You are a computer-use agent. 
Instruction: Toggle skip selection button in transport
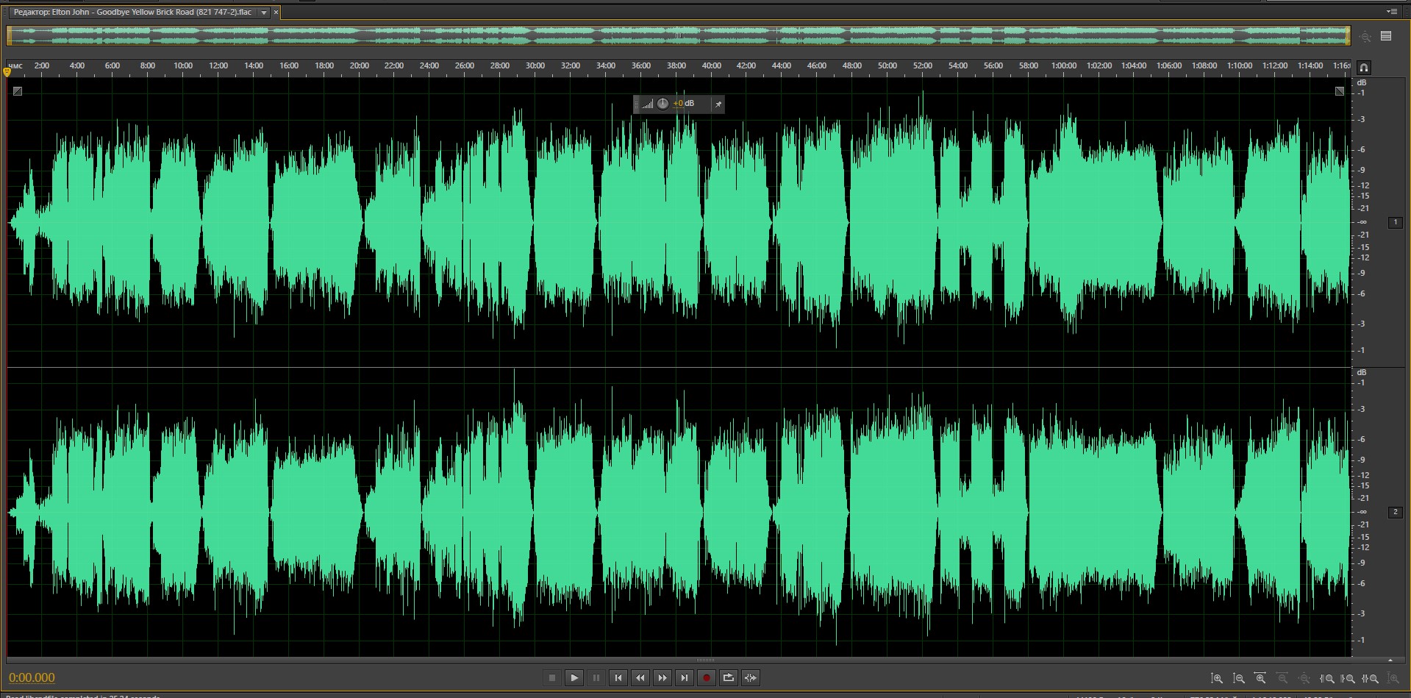(x=751, y=677)
